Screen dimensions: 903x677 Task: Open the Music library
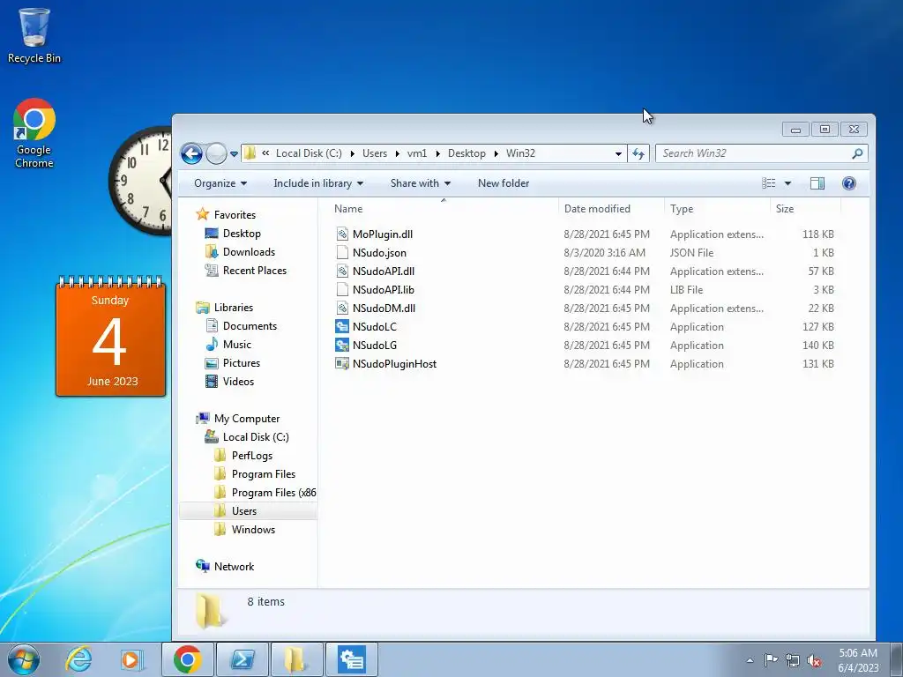236,345
